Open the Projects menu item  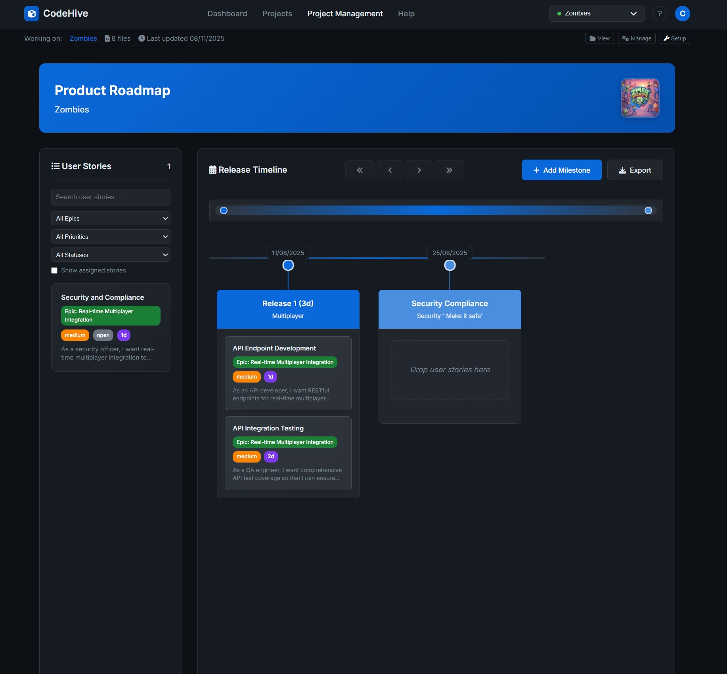pyautogui.click(x=277, y=13)
